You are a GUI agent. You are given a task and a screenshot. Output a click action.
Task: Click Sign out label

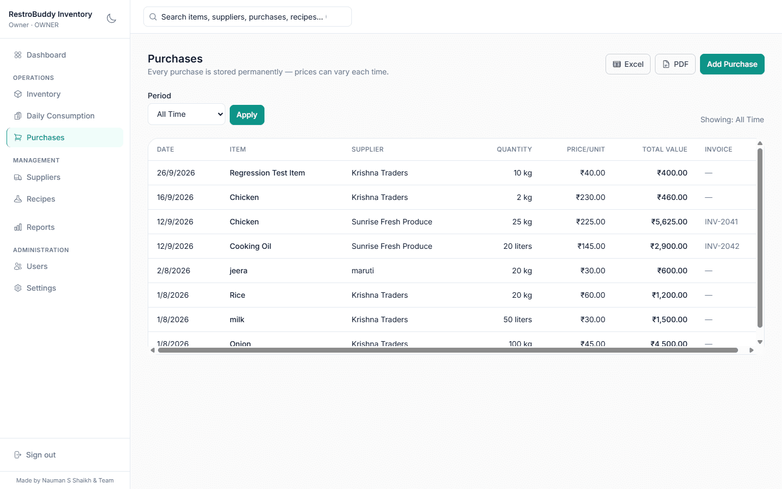pos(41,455)
